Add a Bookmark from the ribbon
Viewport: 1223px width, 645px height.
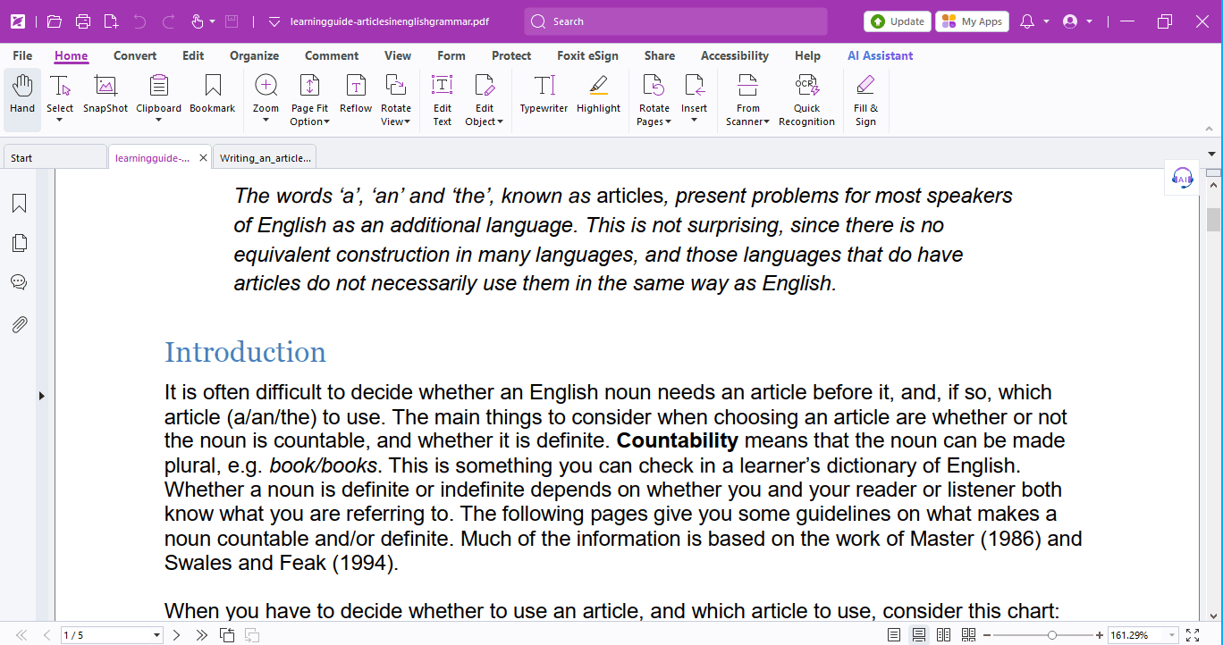[x=213, y=94]
